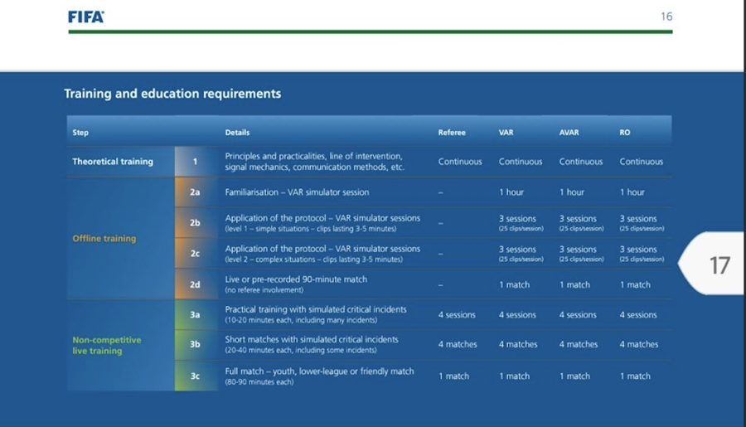This screenshot has width=746, height=427.
Task: Click '4 matches' in the VAR column
Action: 518,344
